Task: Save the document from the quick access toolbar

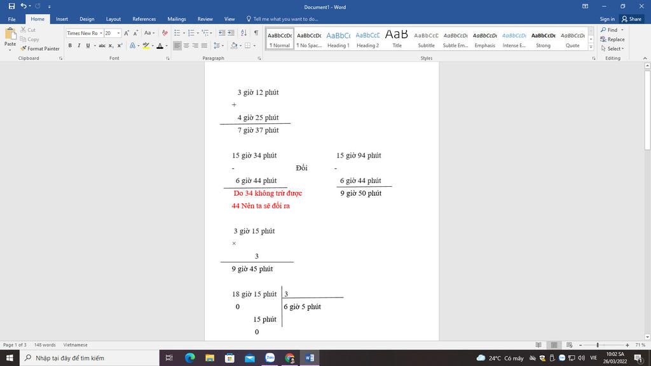Action: [11, 6]
